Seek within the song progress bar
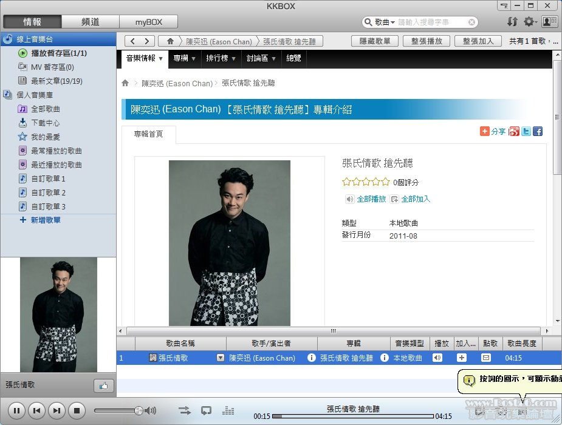This screenshot has width=562, height=425. tap(352, 416)
